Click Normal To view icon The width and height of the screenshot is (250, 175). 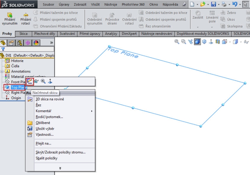coord(50,81)
